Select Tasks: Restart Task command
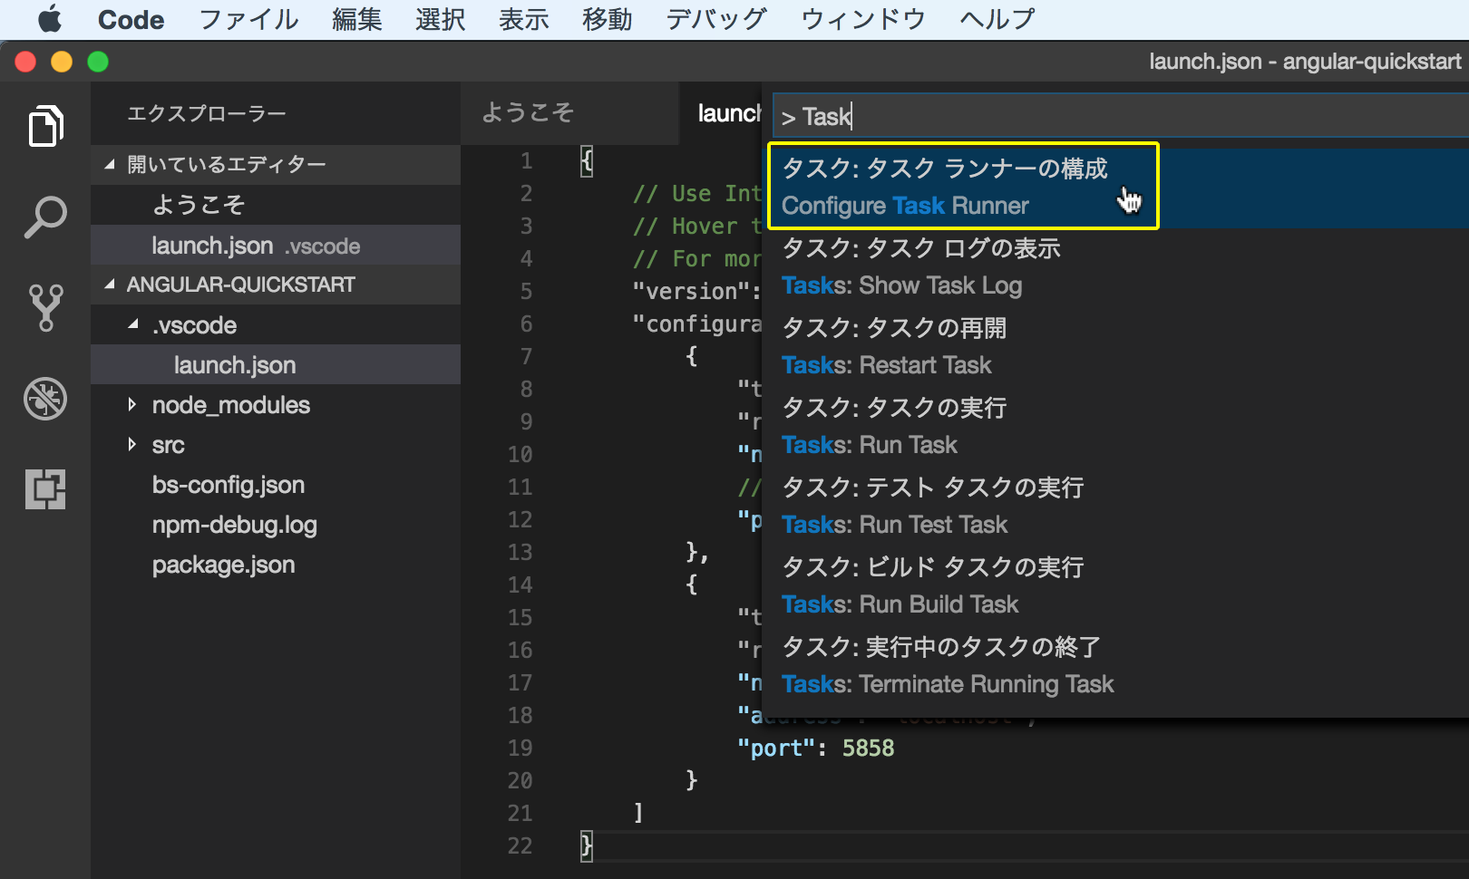This screenshot has width=1469, height=879. tap(1115, 347)
